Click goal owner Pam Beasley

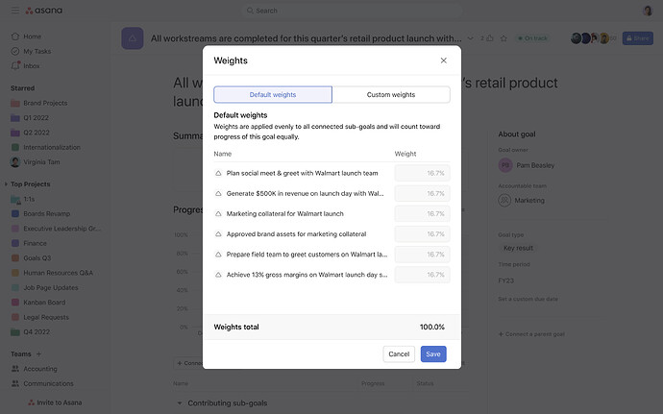pos(527,165)
